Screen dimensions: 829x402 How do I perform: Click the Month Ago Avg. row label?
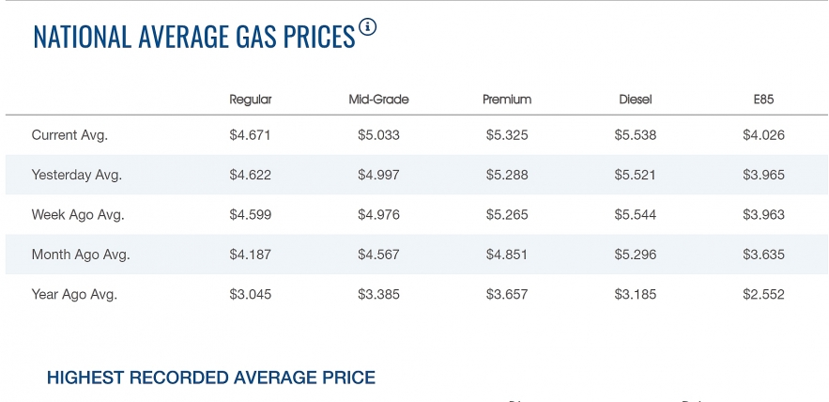(x=81, y=255)
